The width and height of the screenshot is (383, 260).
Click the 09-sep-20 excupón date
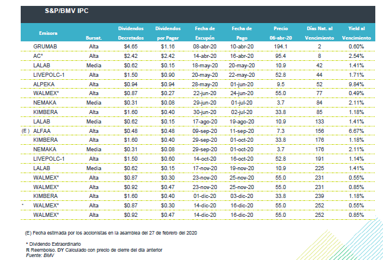click(205, 131)
